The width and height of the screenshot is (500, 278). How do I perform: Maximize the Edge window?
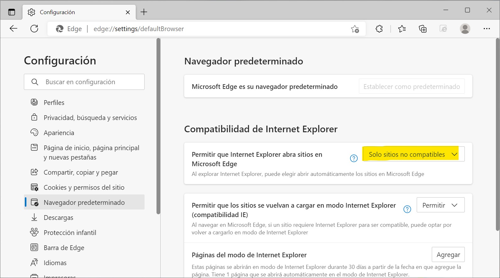(x=467, y=10)
